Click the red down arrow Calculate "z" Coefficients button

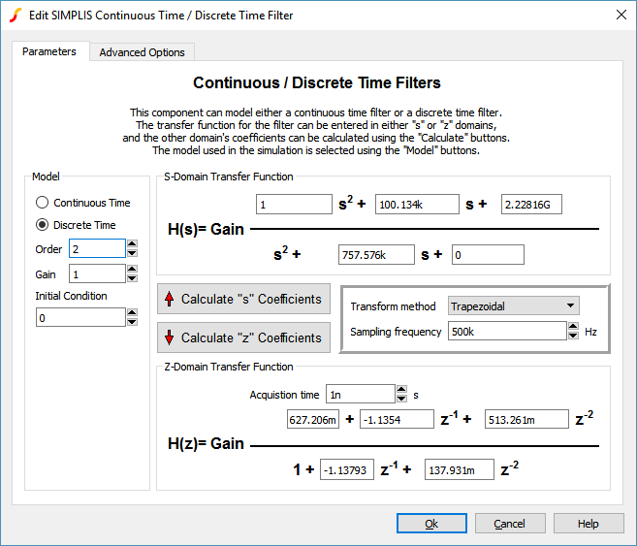coord(242,337)
